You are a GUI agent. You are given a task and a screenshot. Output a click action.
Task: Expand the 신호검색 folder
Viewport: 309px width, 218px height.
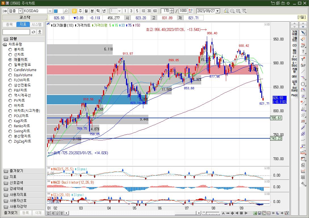[x=24, y=183]
